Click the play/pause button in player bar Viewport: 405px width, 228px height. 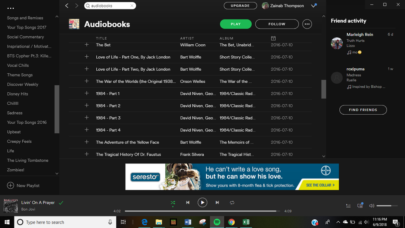pos(202,202)
